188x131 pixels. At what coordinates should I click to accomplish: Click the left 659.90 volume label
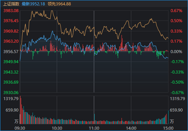coord(12,110)
